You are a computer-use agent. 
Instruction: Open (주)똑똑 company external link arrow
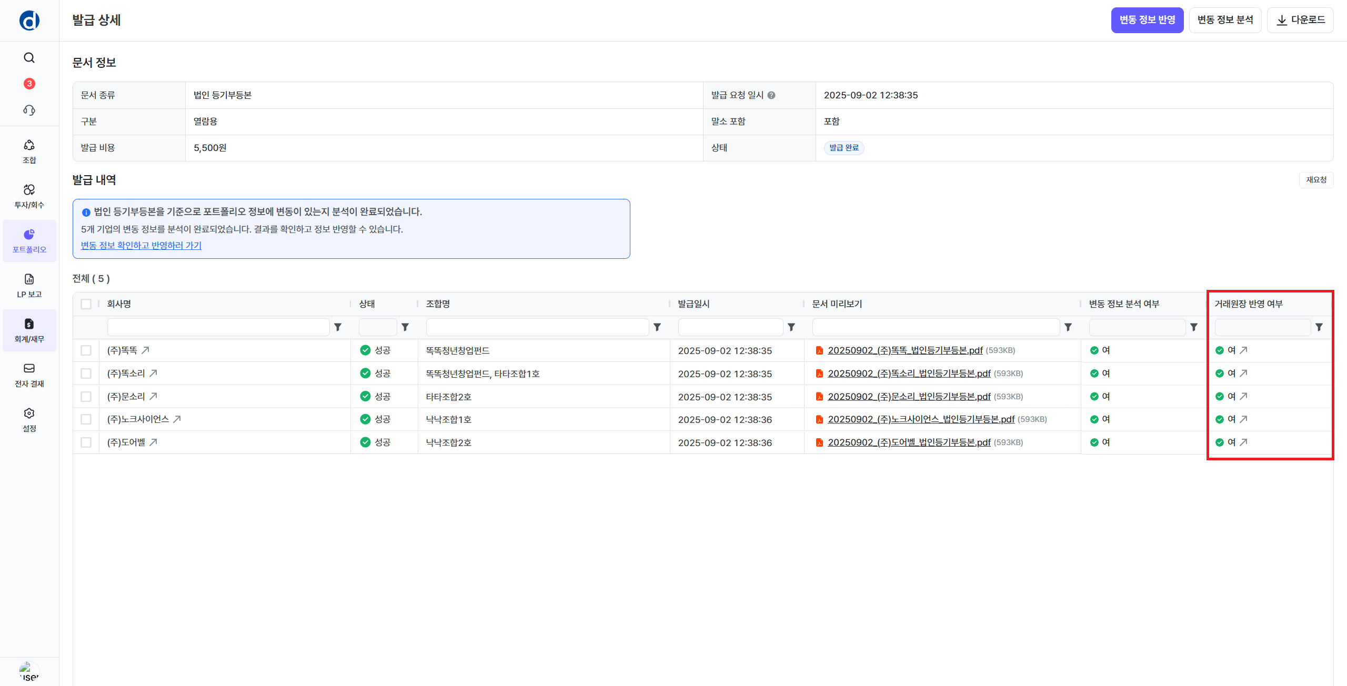click(146, 350)
